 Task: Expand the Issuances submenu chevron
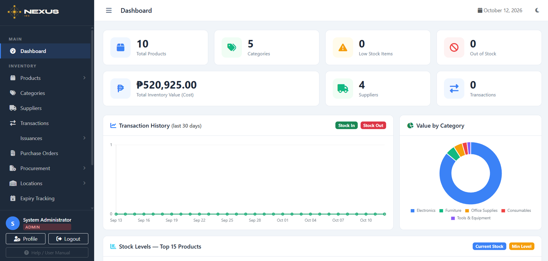click(84, 138)
